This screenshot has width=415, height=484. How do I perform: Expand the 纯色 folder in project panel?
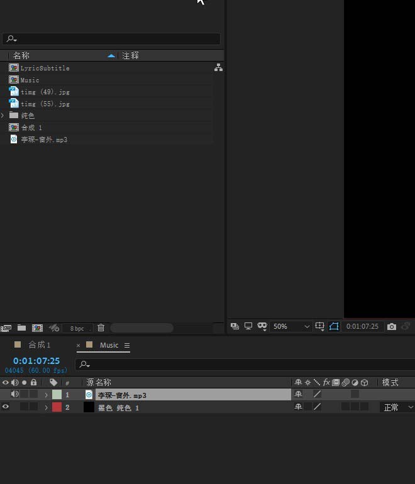point(3,116)
